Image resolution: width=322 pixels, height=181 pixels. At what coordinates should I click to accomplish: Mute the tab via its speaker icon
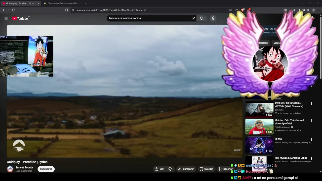click(7, 3)
